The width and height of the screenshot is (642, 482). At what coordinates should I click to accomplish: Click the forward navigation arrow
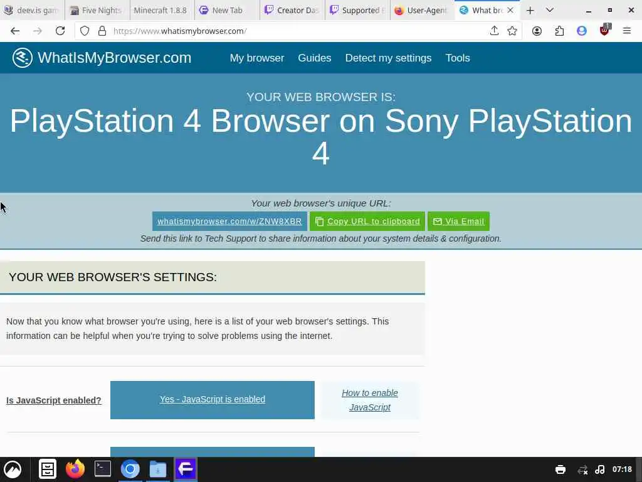pos(37,31)
